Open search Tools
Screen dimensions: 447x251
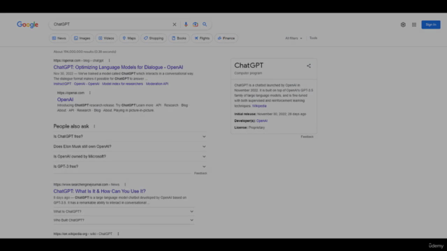(314, 38)
